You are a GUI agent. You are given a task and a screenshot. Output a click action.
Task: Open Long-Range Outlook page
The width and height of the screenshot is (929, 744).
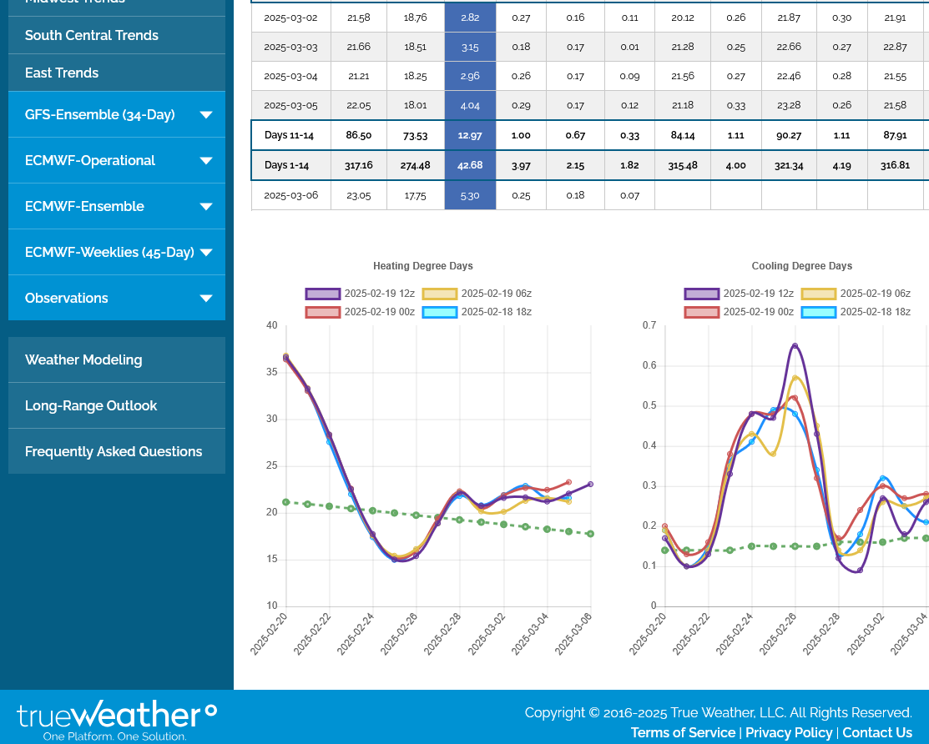coord(91,405)
